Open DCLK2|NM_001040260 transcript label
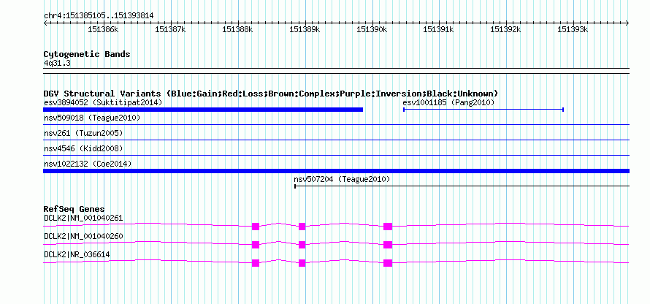This screenshot has width=650, height=304. pyautogui.click(x=83, y=236)
